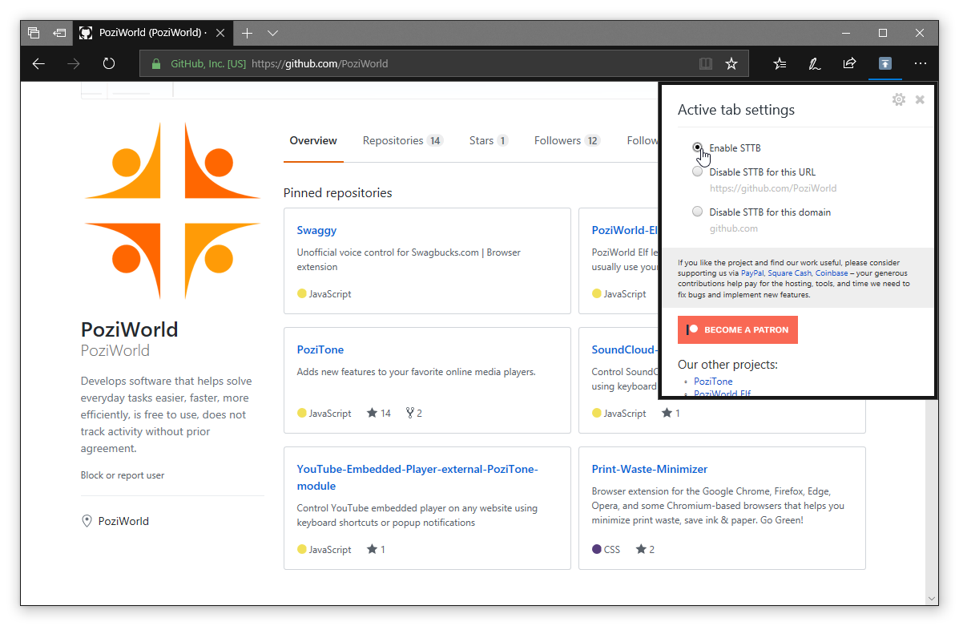Image resolution: width=959 pixels, height=626 pixels.
Task: Click the address bar URL field
Action: coord(449,63)
